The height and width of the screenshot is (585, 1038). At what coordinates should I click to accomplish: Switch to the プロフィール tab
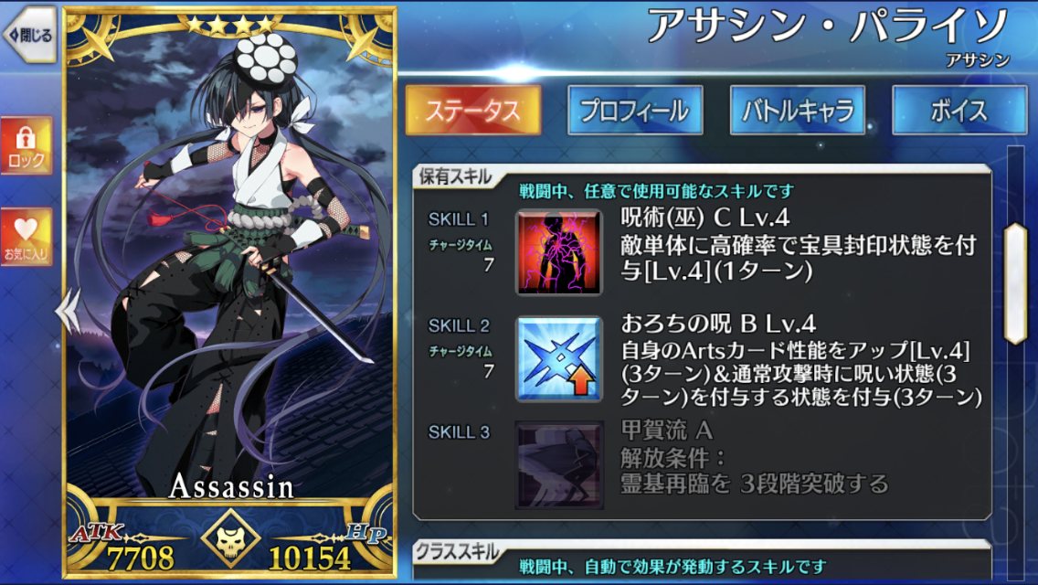[x=635, y=110]
